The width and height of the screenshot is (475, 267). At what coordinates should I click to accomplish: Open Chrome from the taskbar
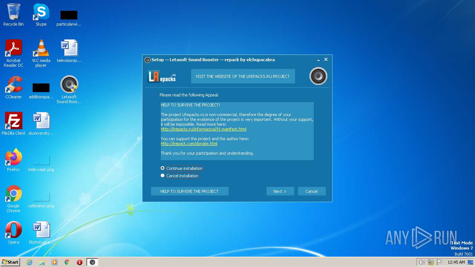[67, 262]
